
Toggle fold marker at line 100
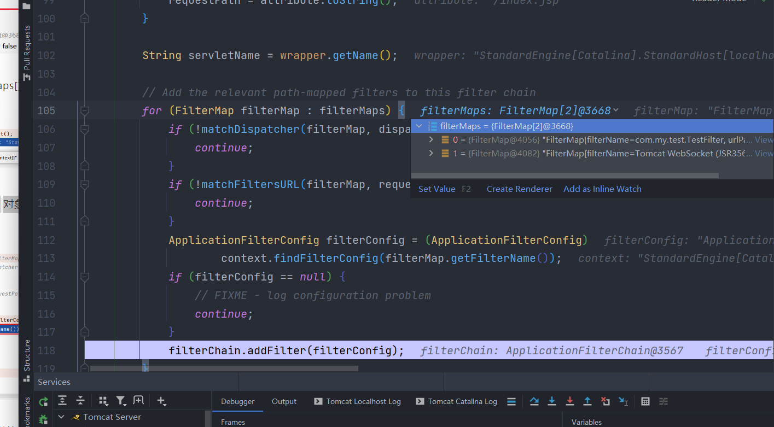click(x=84, y=19)
